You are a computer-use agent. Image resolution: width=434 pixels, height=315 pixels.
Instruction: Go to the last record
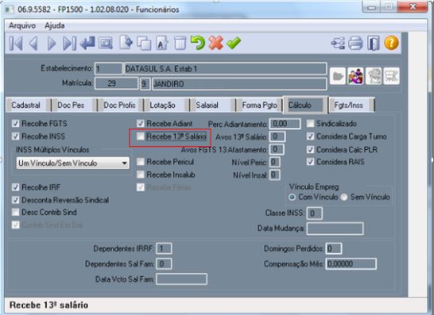(x=69, y=44)
